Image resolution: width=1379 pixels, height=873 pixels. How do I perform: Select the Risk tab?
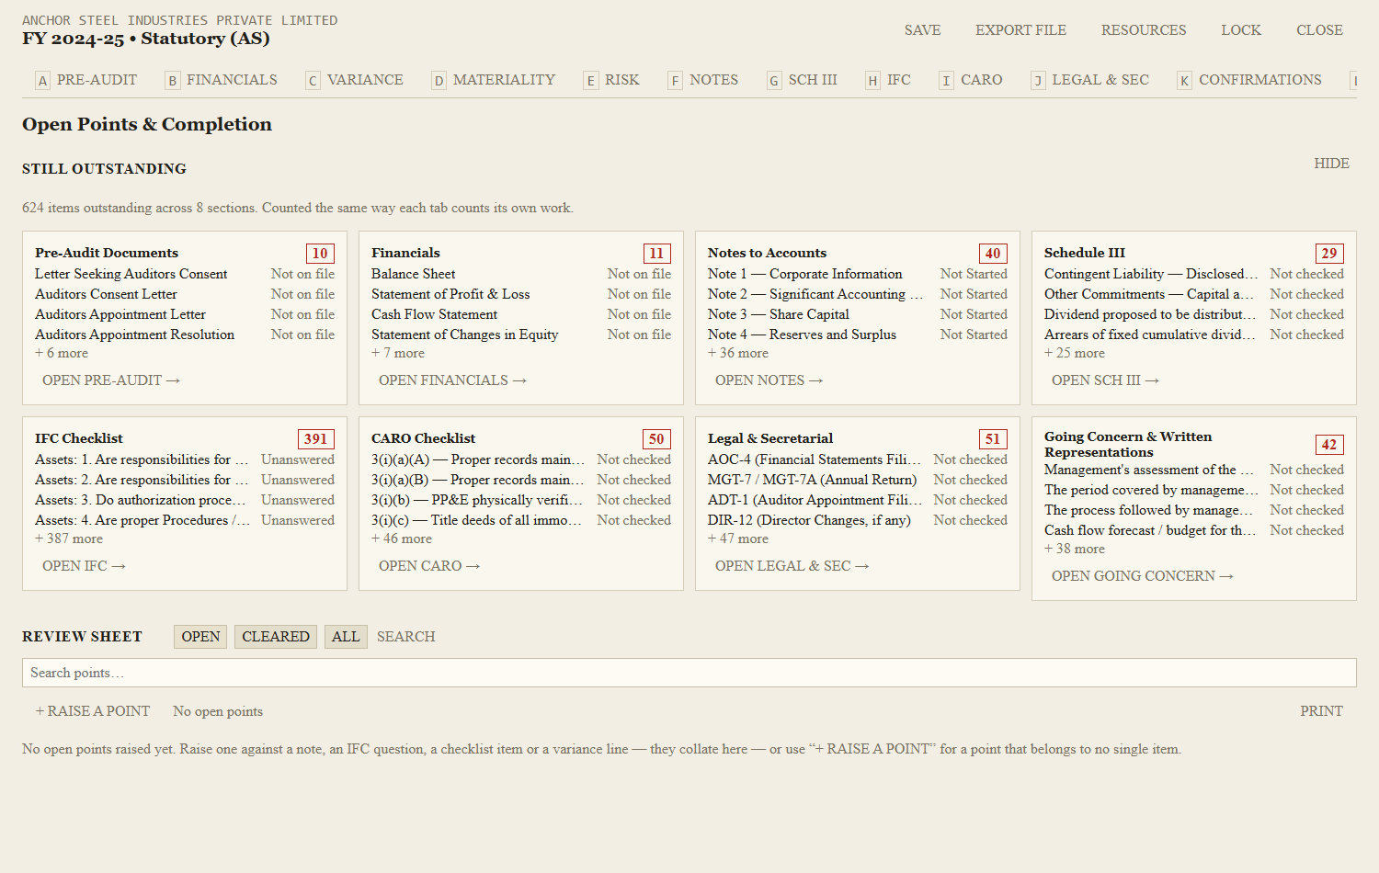point(612,80)
